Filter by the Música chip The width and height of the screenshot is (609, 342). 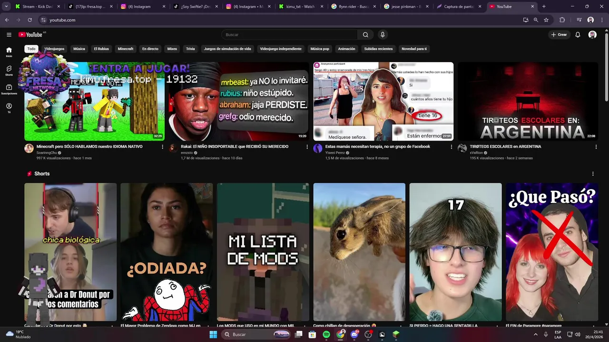pyautogui.click(x=79, y=49)
